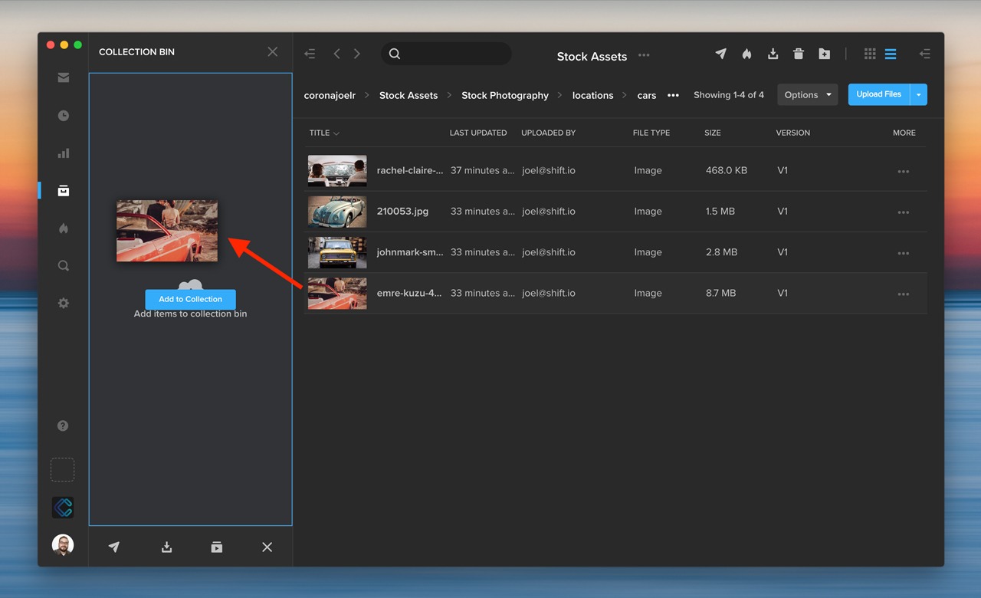Screen dimensions: 981x598
Task: Click the Add to Collection button
Action: [190, 299]
